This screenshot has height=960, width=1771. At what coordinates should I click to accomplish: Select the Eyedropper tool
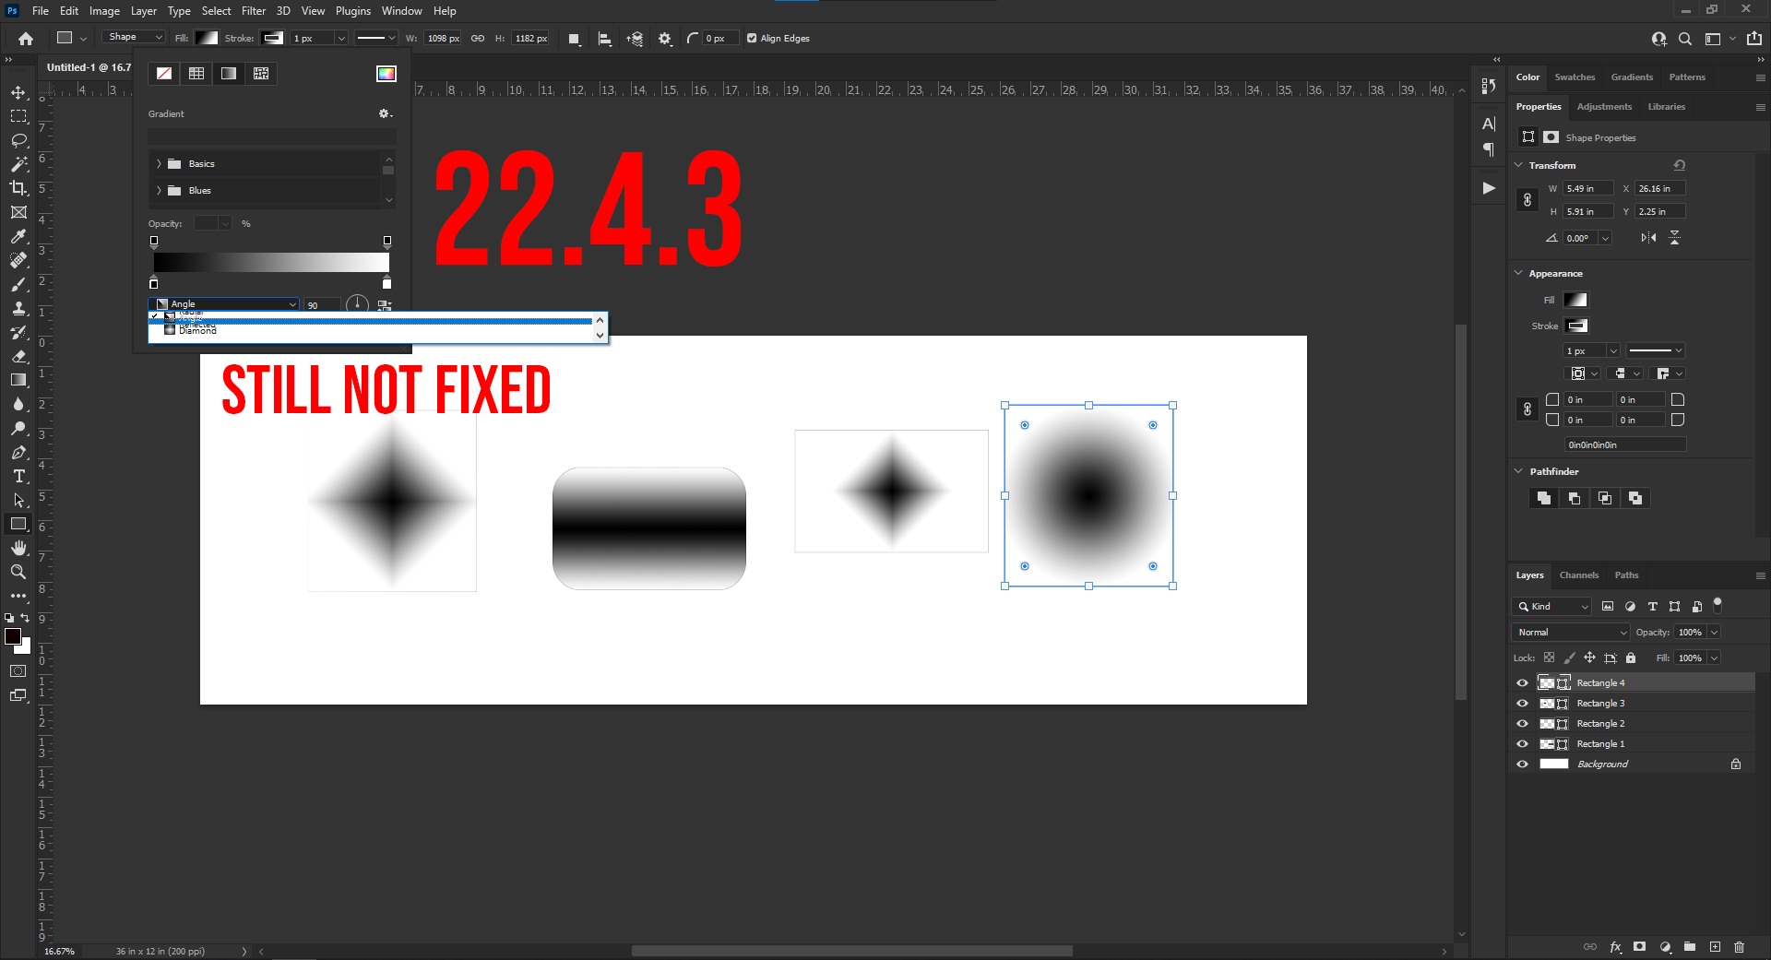pyautogui.click(x=18, y=236)
